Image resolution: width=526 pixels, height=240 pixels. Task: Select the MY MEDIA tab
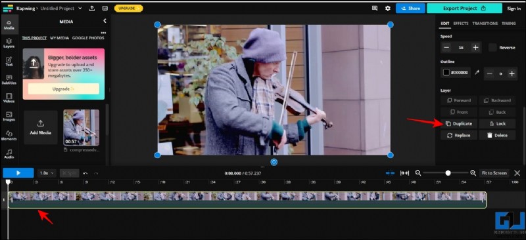pos(60,38)
